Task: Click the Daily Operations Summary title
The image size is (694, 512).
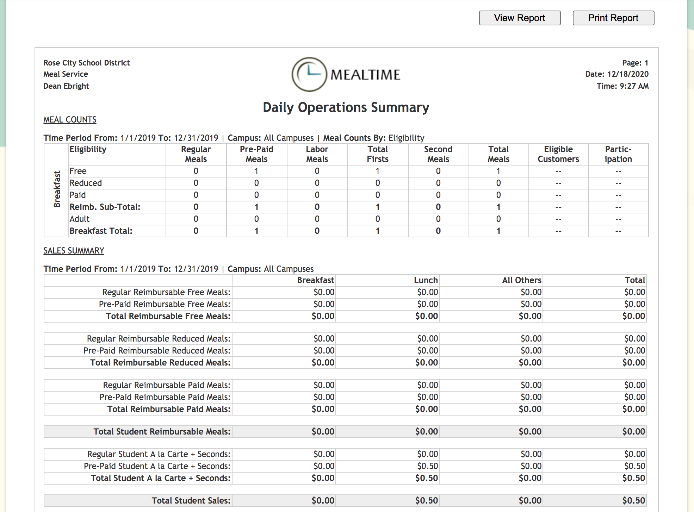Action: 346,107
